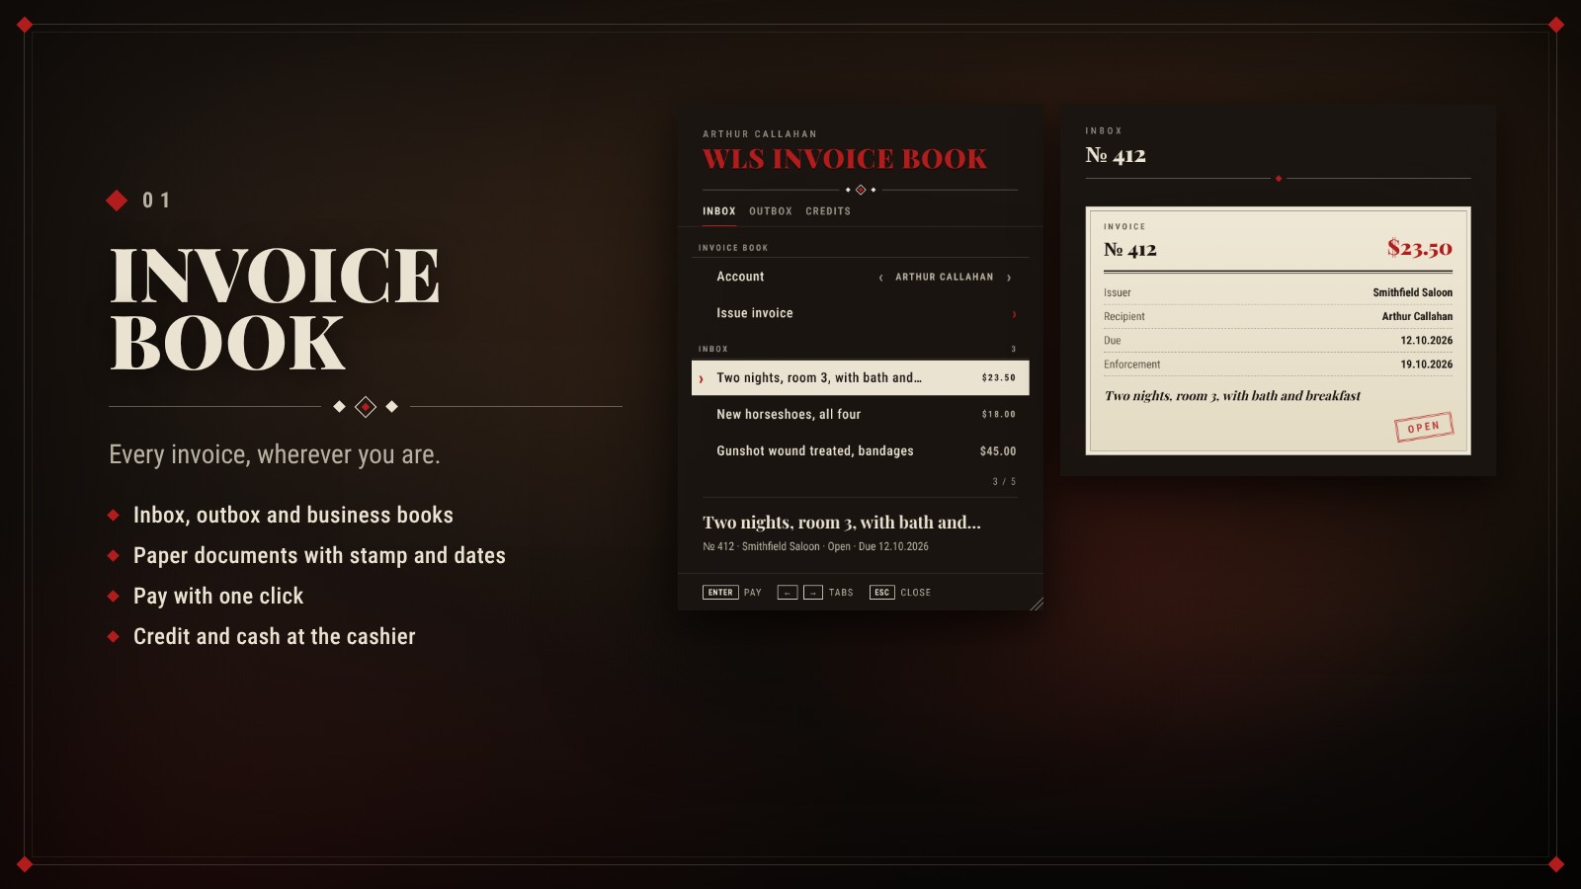Click the $18.00 invoice amount
This screenshot has height=889, width=1581.
point(999,415)
